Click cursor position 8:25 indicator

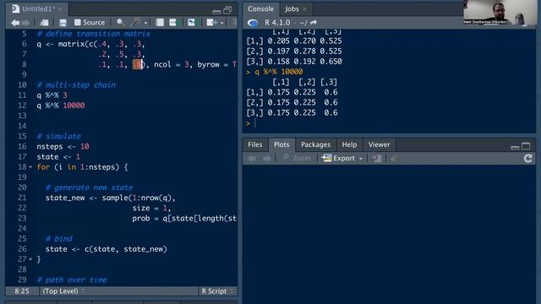pos(22,291)
